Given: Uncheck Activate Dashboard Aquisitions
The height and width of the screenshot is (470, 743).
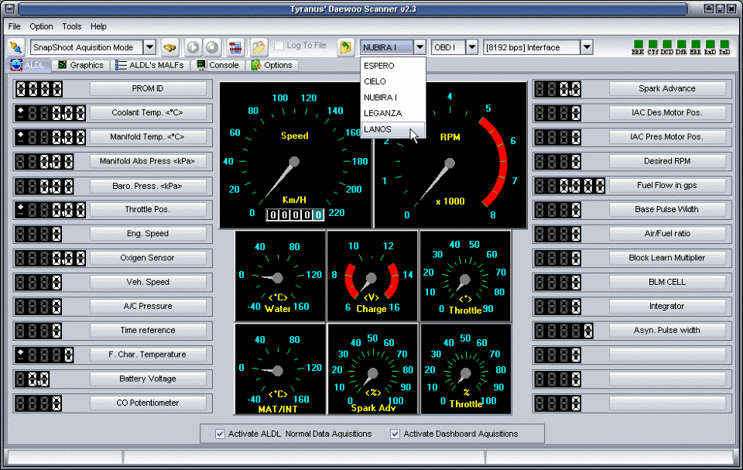Looking at the screenshot, I should coord(395,434).
